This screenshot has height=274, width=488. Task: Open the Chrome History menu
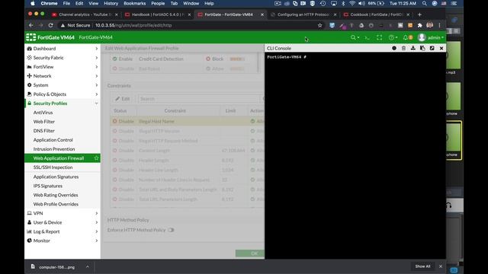(x=111, y=3)
